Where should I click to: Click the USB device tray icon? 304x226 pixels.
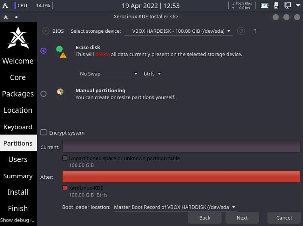pyautogui.click(x=276, y=5)
